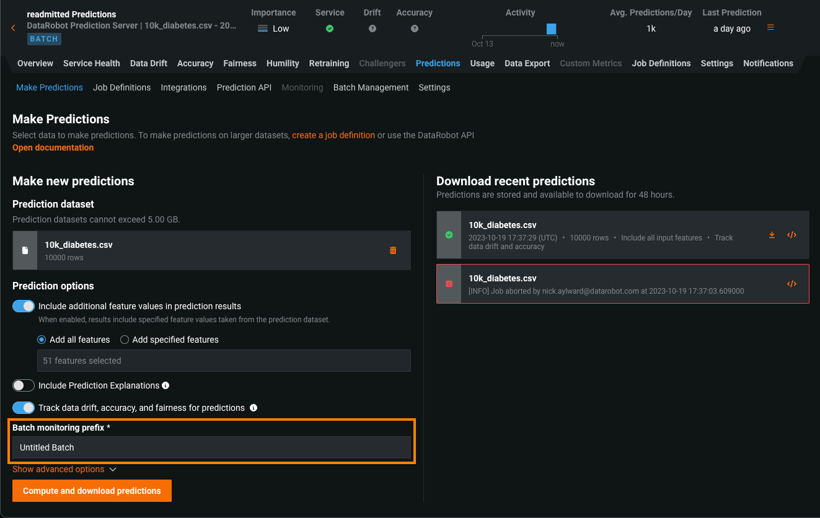Download the completed 10k_diabetes.csv predictions

coord(772,235)
